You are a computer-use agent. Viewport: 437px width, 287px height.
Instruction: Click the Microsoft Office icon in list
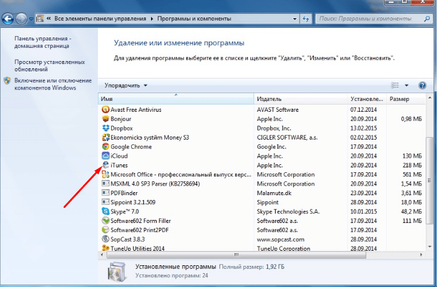coord(105,175)
